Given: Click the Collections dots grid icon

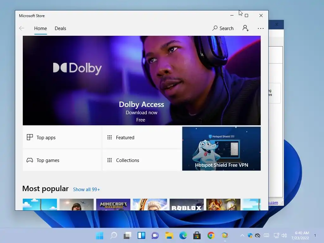Looking at the screenshot, I should tap(109, 160).
